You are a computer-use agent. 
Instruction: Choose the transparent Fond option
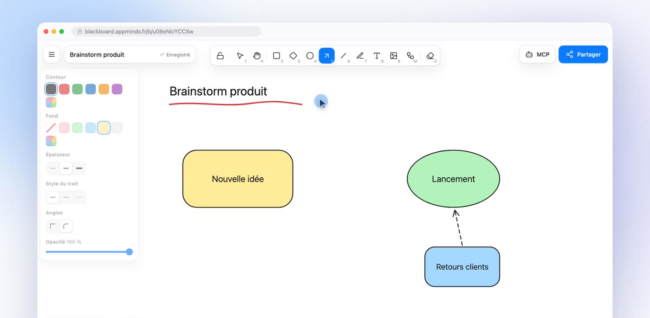pyautogui.click(x=51, y=128)
